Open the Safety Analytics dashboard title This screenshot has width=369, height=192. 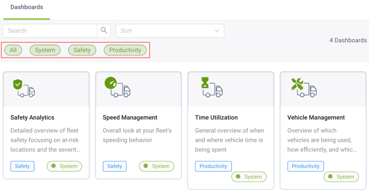(32, 118)
